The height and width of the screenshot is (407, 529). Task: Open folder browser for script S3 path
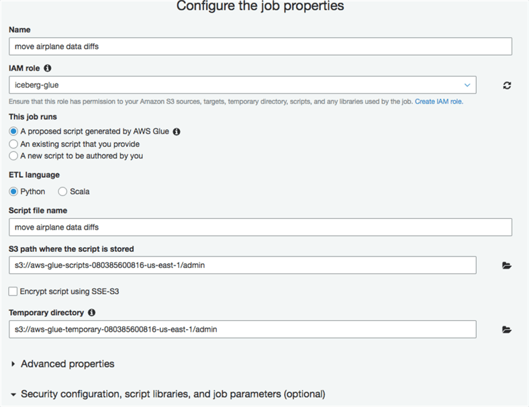click(507, 265)
